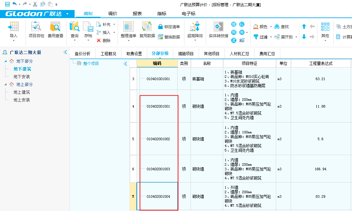Select code cell 010402001002
The width and height of the screenshot is (352, 211).
(x=158, y=139)
